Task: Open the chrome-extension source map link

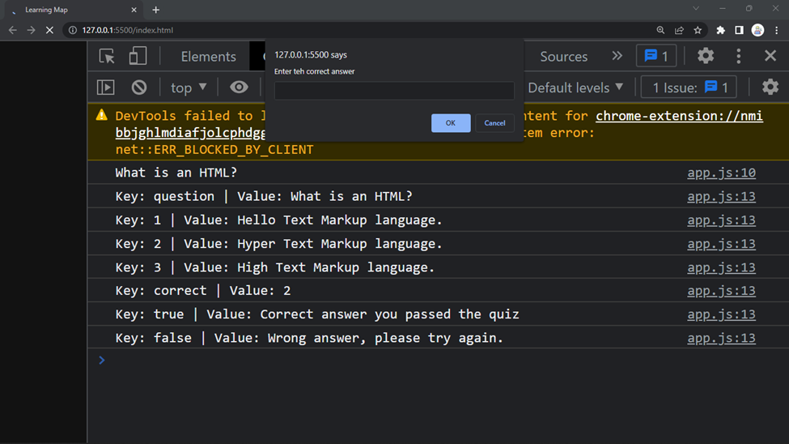Action: pyautogui.click(x=679, y=116)
